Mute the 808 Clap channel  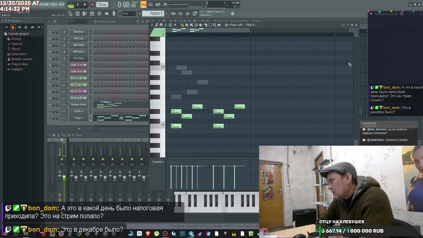click(x=50, y=39)
